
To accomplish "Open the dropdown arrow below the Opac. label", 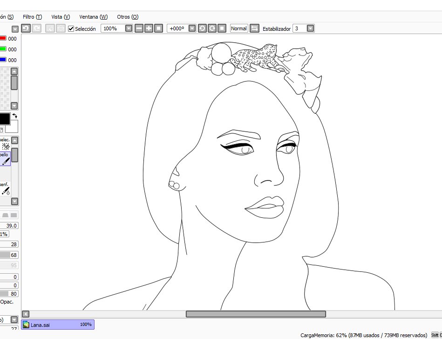I will pyautogui.click(x=14, y=319).
